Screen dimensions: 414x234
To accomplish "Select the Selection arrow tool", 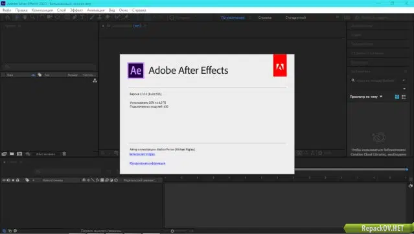I will tap(17, 18).
